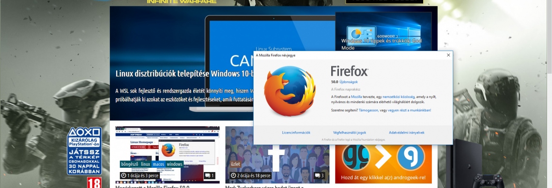Click the WSL article intro paragraph text
Image resolution: width=552 pixels, height=188 pixels.
(184, 95)
